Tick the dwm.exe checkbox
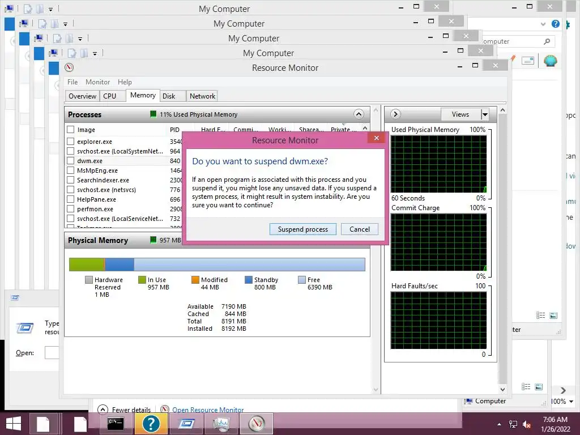The height and width of the screenshot is (435, 580). (x=70, y=160)
